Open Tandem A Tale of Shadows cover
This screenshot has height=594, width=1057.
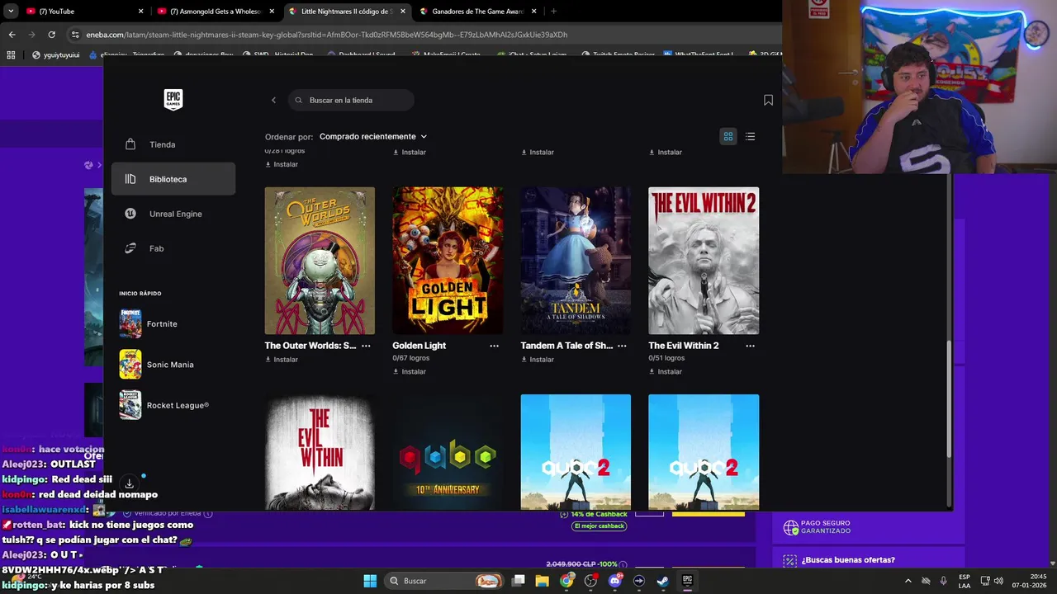(x=576, y=261)
